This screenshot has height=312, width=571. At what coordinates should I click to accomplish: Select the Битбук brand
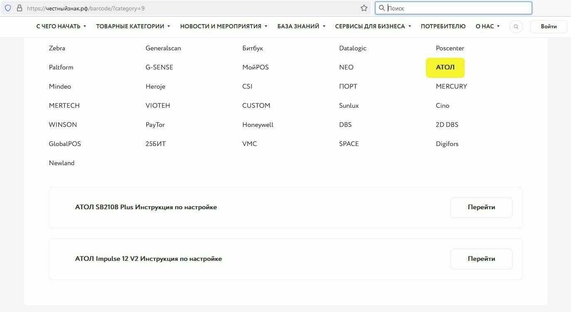point(253,48)
